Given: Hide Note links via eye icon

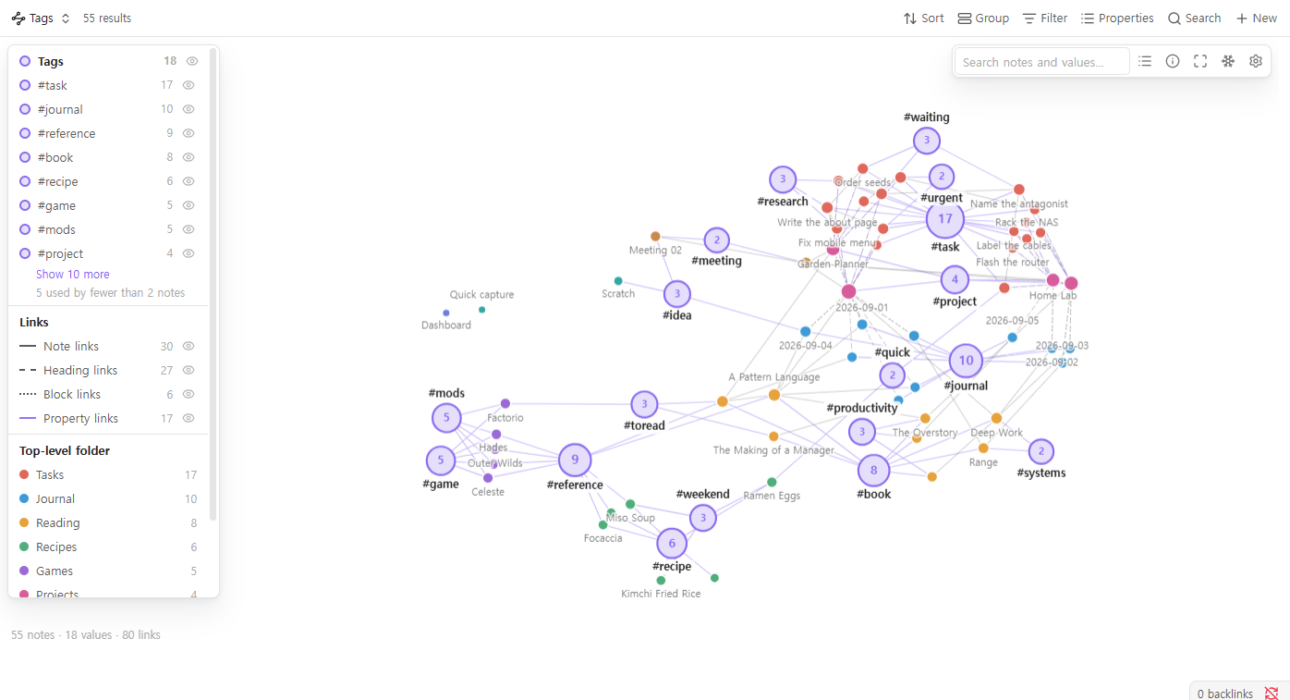Looking at the screenshot, I should (x=189, y=346).
